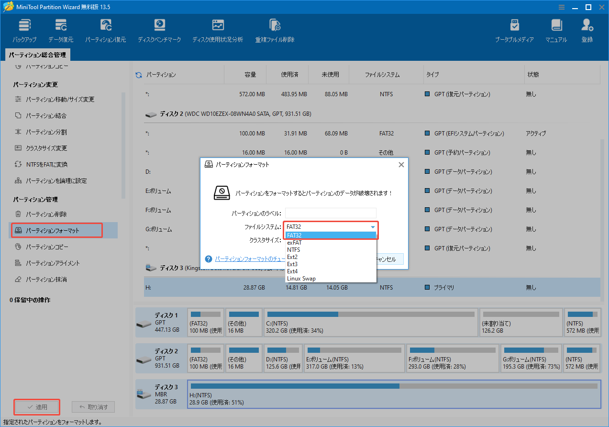This screenshot has width=609, height=427.
Task: Refresh the partition list
Action: 140,74
